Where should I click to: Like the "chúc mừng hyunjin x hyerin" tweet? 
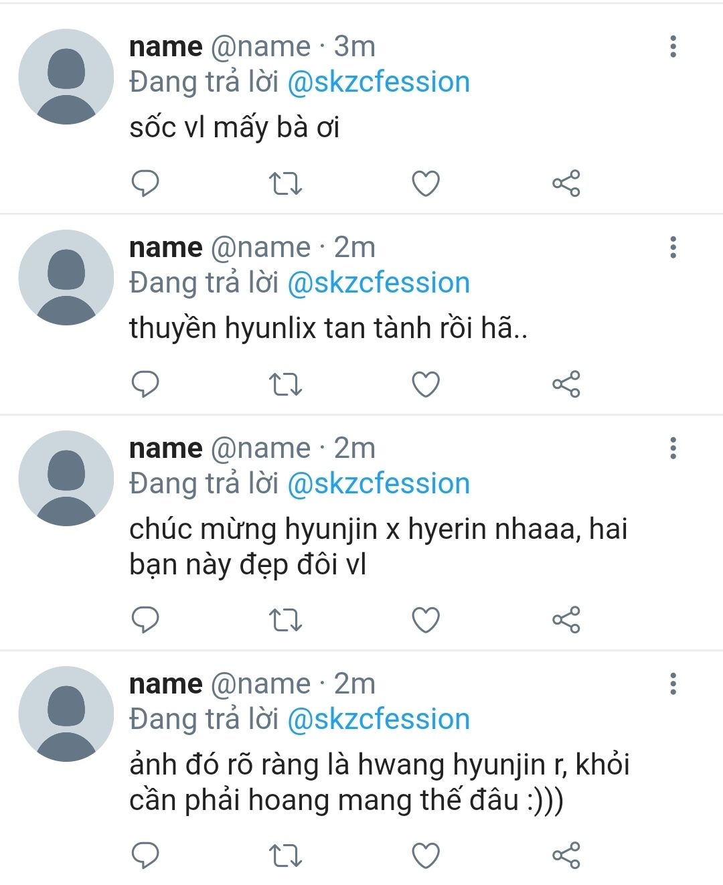[426, 620]
